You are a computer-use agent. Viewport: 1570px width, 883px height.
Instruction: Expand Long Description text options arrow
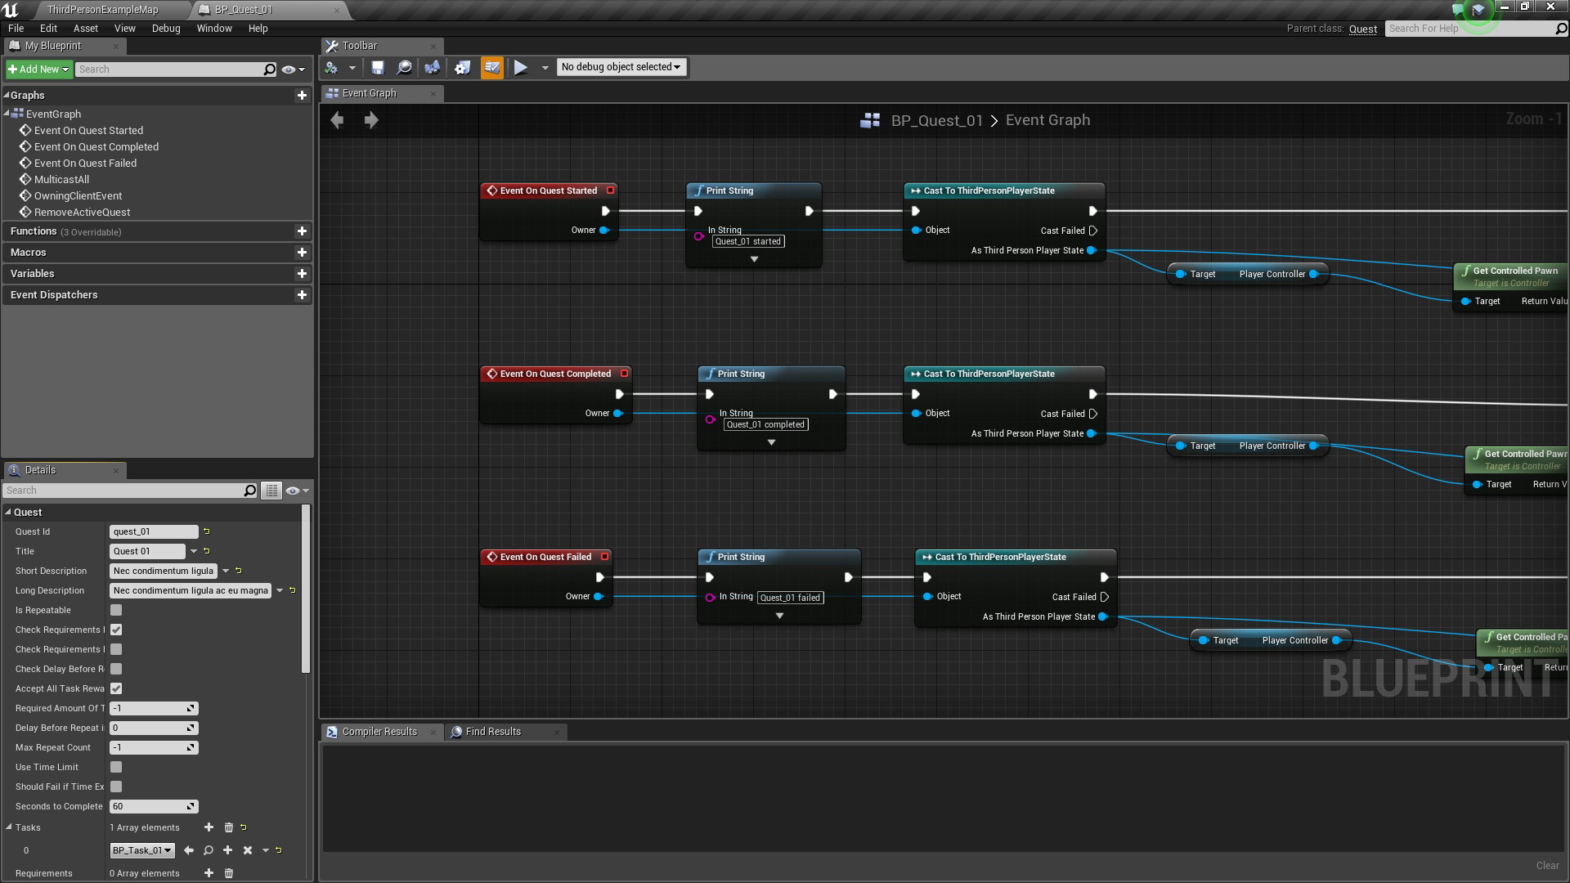click(280, 590)
